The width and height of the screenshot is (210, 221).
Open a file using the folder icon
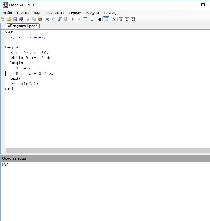[x=9, y=19]
